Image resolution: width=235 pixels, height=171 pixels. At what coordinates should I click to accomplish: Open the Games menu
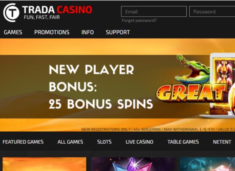click(13, 32)
